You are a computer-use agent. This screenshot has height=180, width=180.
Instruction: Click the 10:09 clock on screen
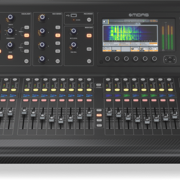click(154, 21)
